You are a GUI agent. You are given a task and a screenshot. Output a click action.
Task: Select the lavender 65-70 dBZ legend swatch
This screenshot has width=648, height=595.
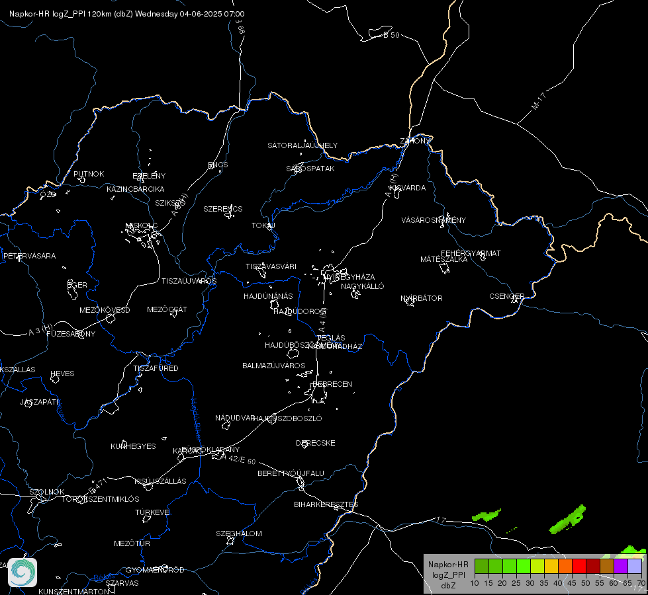point(635,567)
